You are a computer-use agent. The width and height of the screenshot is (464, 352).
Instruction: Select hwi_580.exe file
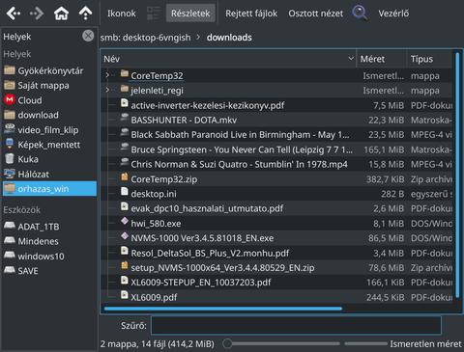coord(276,223)
